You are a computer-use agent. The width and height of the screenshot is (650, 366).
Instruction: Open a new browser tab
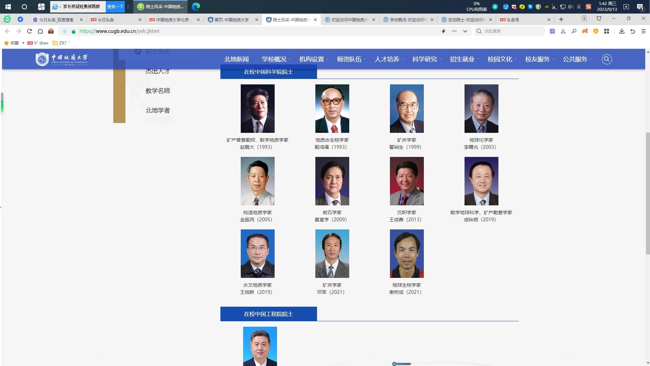coord(561,20)
